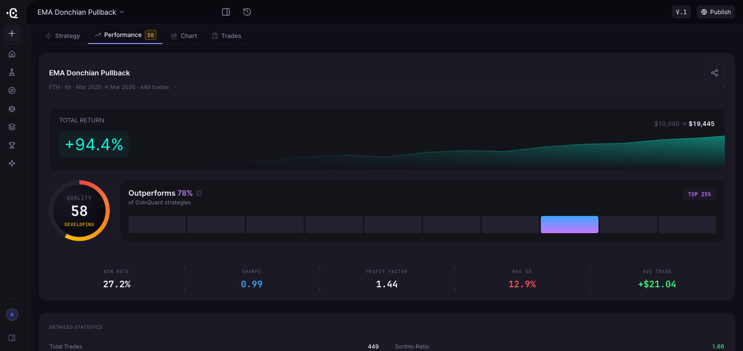Open the sparkle AI sidebar icon
The image size is (743, 351).
(x=12, y=163)
